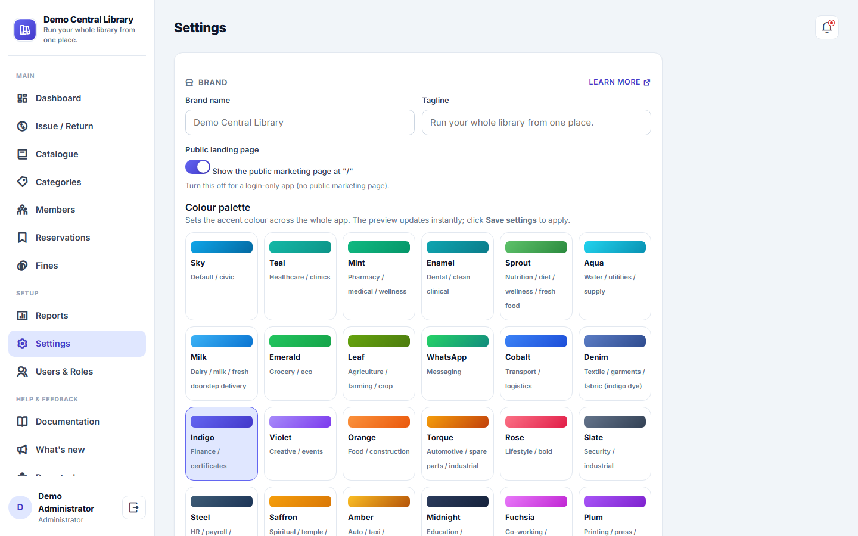Pick the Teal colour palette
Screen dimensions: 858x536
coord(300,276)
